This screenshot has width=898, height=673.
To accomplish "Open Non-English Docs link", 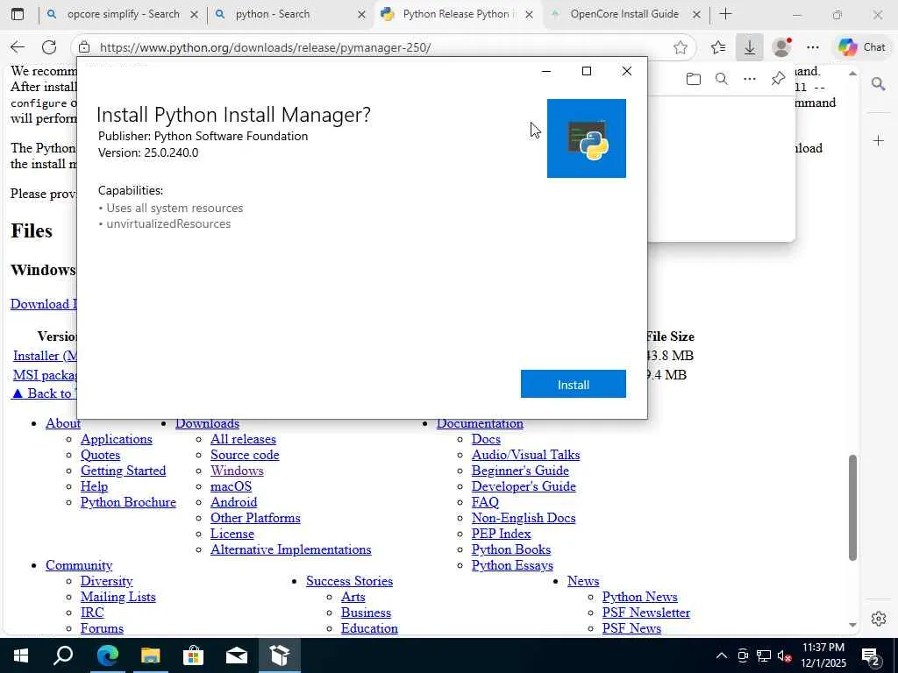I will [524, 518].
